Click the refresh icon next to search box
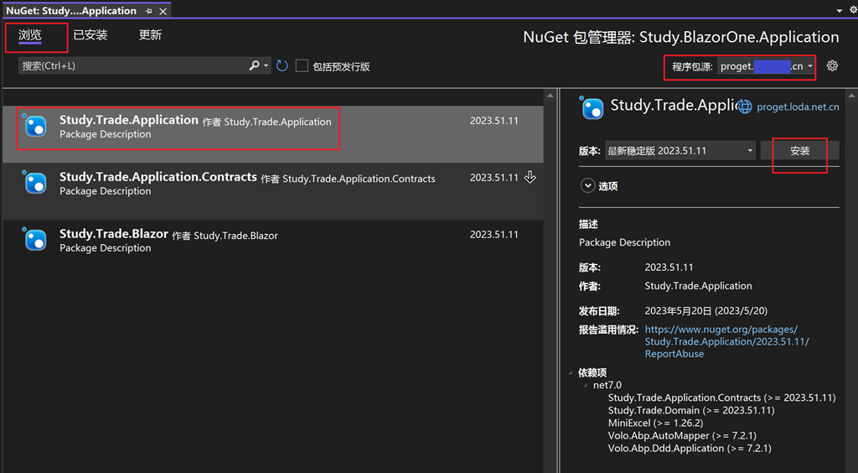 click(282, 66)
